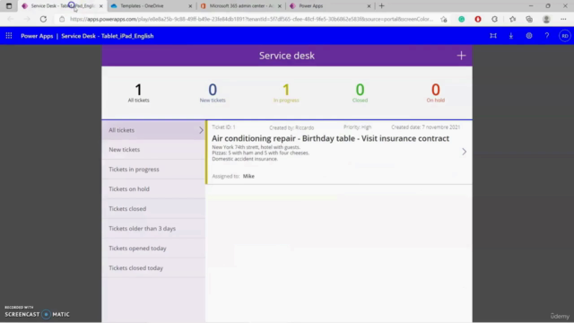Click the On hold counter
Viewport: 574px width, 323px height.
pos(436,92)
